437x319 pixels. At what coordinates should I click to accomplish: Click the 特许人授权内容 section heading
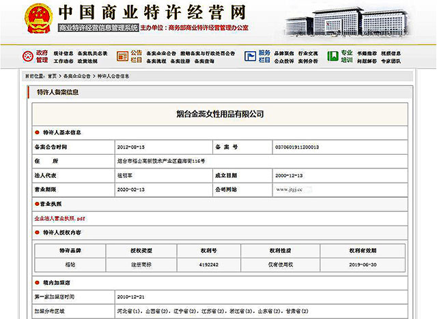click(62, 232)
